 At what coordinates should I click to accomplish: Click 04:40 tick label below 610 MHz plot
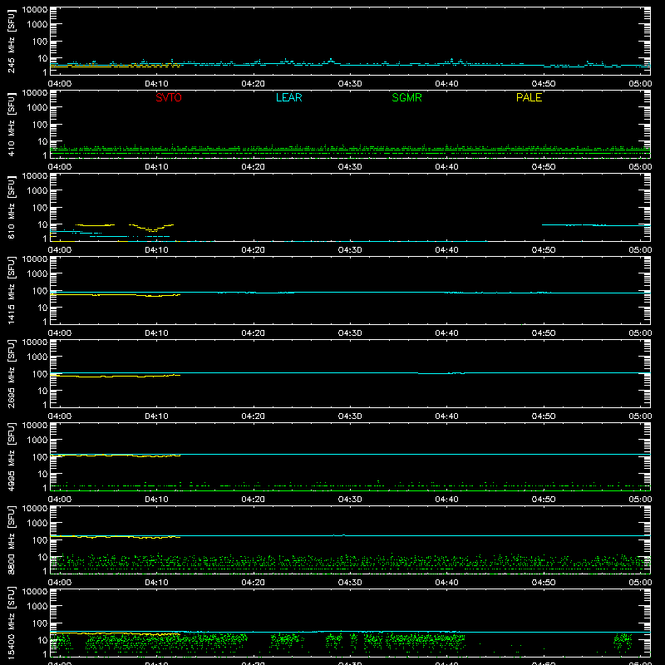click(446, 250)
